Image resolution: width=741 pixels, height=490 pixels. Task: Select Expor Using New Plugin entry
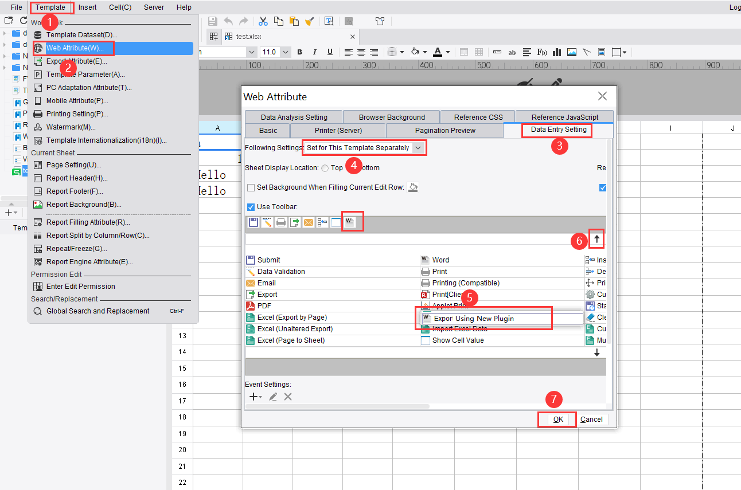click(483, 317)
